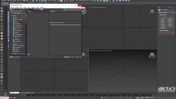Select the zoom magnifier tool in Material Editor
The width and height of the screenshot is (176, 99).
pos(72,57)
